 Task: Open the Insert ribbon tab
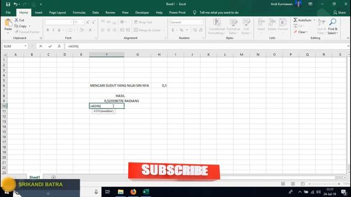tap(38, 13)
